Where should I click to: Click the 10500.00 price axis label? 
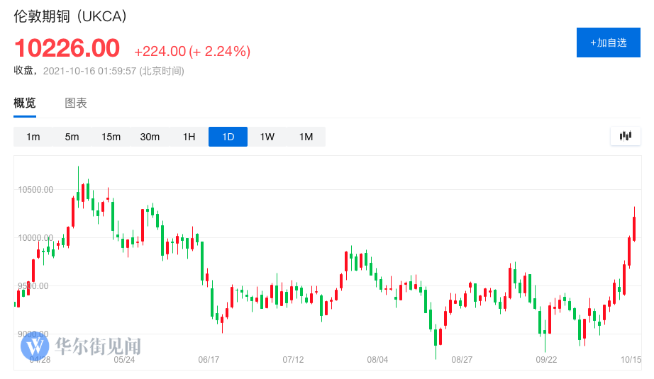click(x=35, y=190)
